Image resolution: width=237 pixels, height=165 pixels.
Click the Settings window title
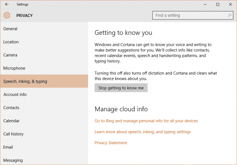pos(23,4)
